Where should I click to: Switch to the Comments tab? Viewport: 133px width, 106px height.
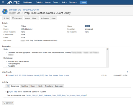coord(15,86)
